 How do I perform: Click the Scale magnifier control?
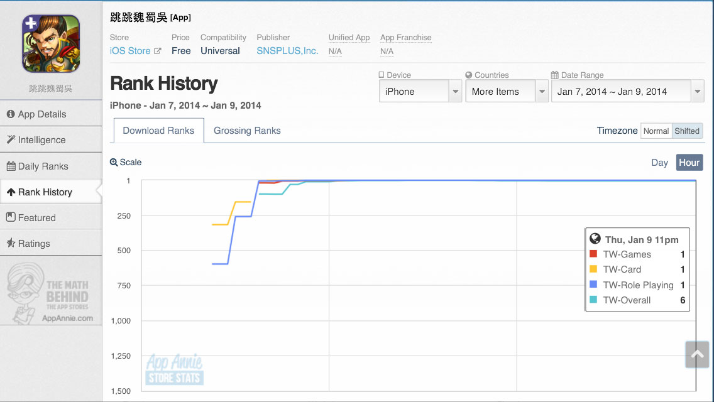(x=126, y=162)
